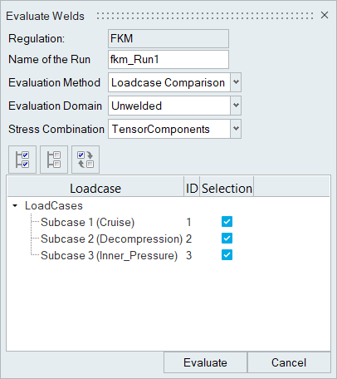Screen dimensions: 337x379
Task: Click the select all loadcases icon
Action: click(22, 160)
